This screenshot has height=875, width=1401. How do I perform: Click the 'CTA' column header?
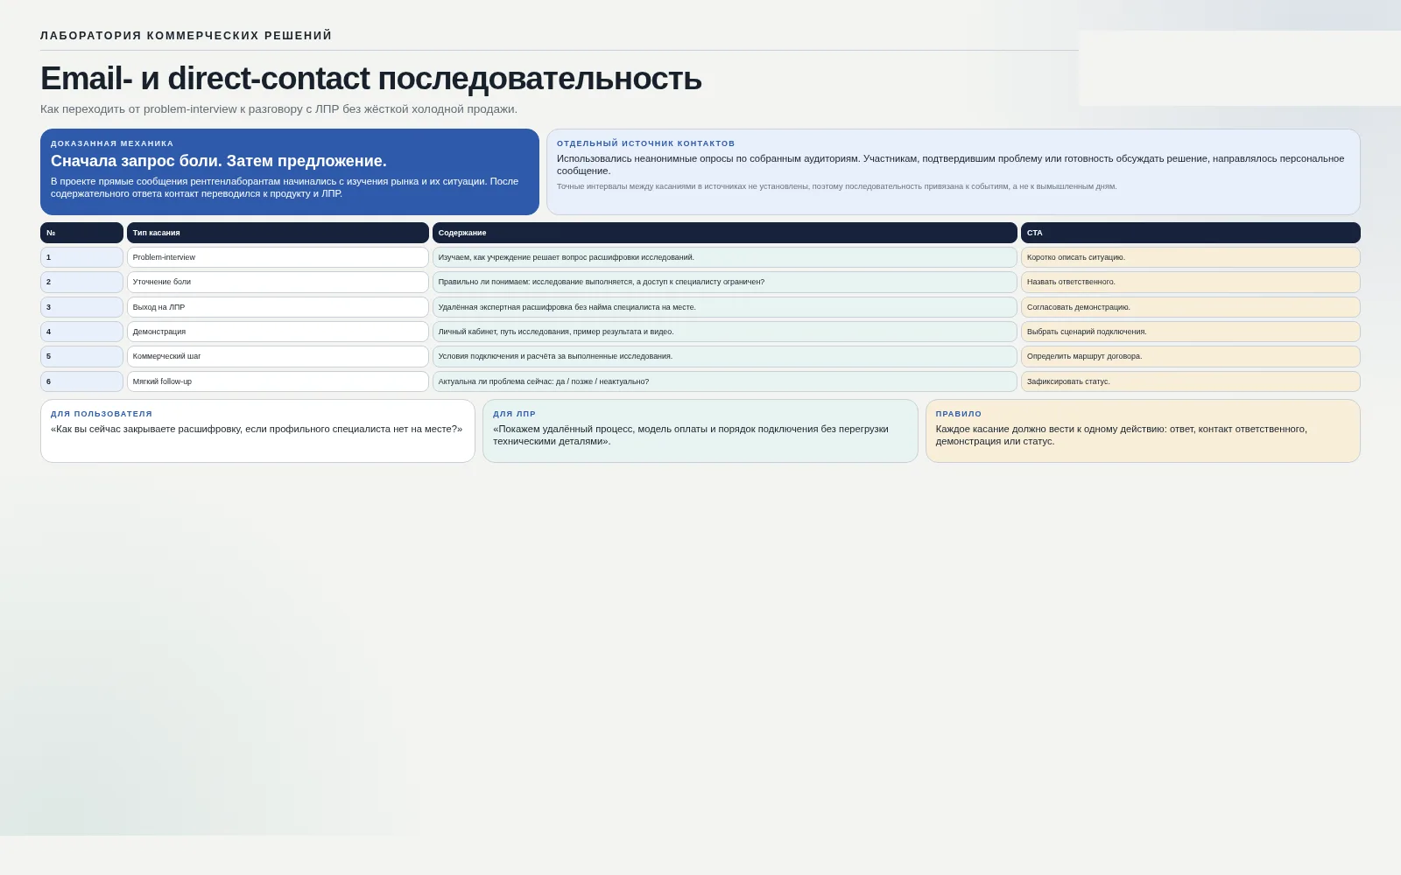pyautogui.click(x=1190, y=233)
